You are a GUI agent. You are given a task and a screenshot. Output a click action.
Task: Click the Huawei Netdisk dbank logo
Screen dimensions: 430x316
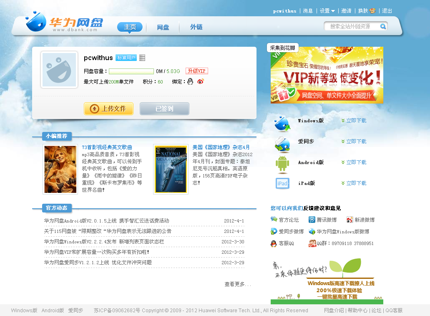click(x=64, y=22)
